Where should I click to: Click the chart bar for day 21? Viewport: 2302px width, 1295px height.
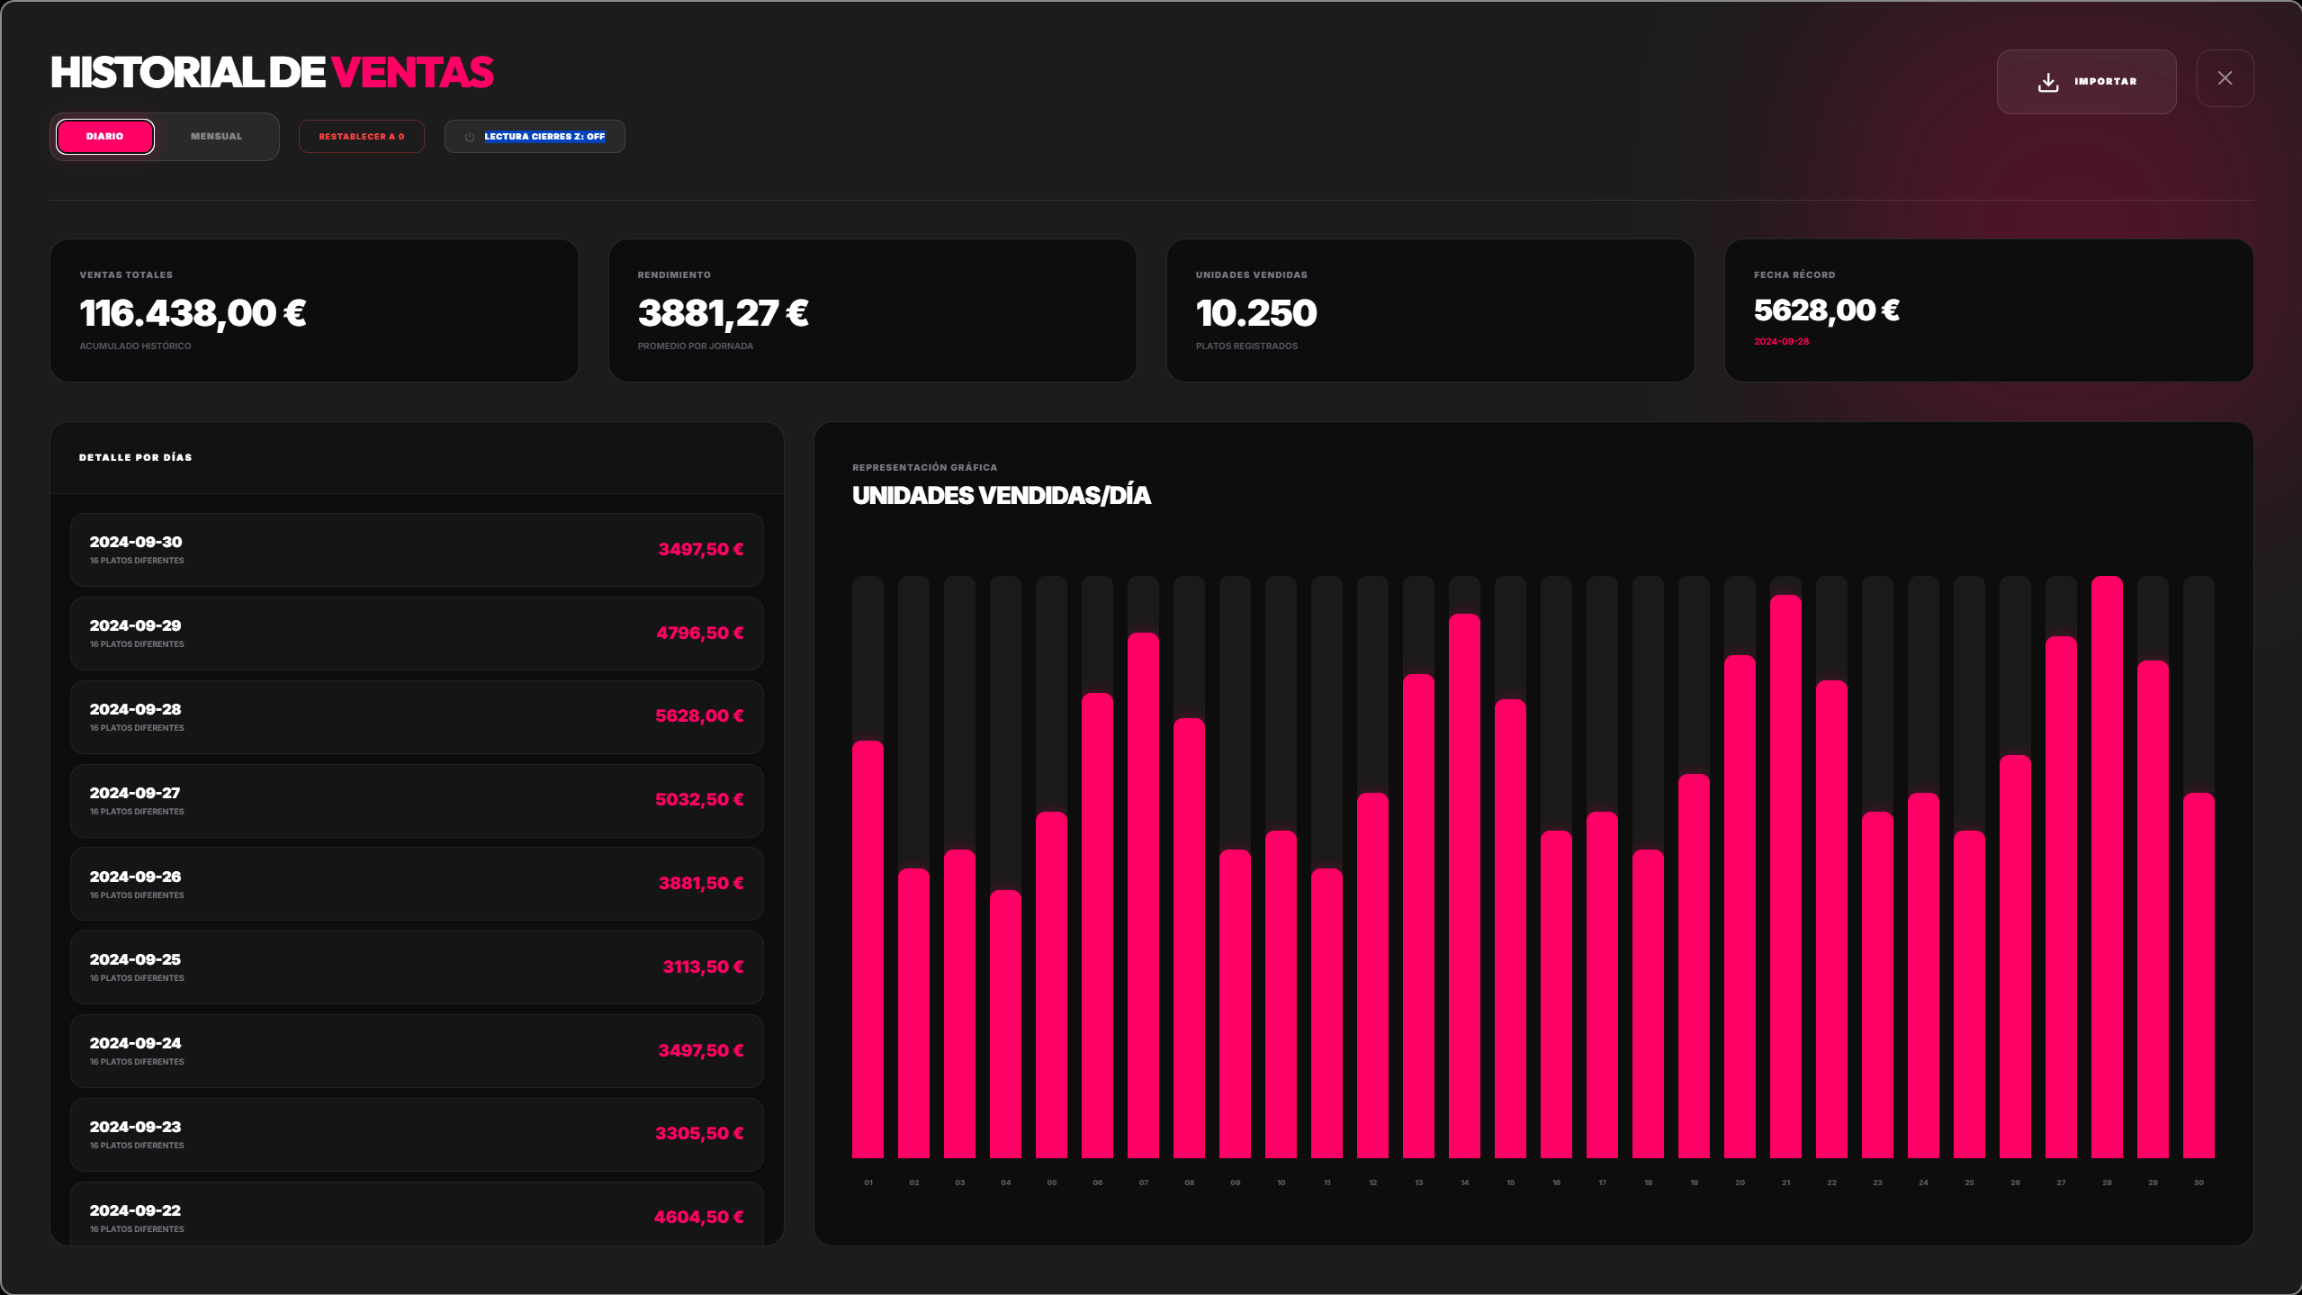[x=1785, y=877]
